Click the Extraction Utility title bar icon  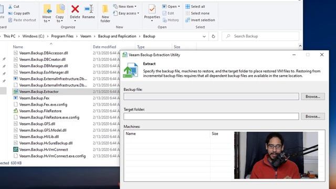point(125,55)
